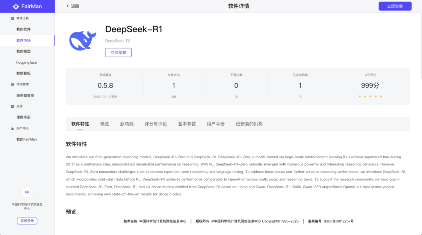Go to huggingface sidebar item
The width and height of the screenshot is (422, 235).
coord(27,62)
